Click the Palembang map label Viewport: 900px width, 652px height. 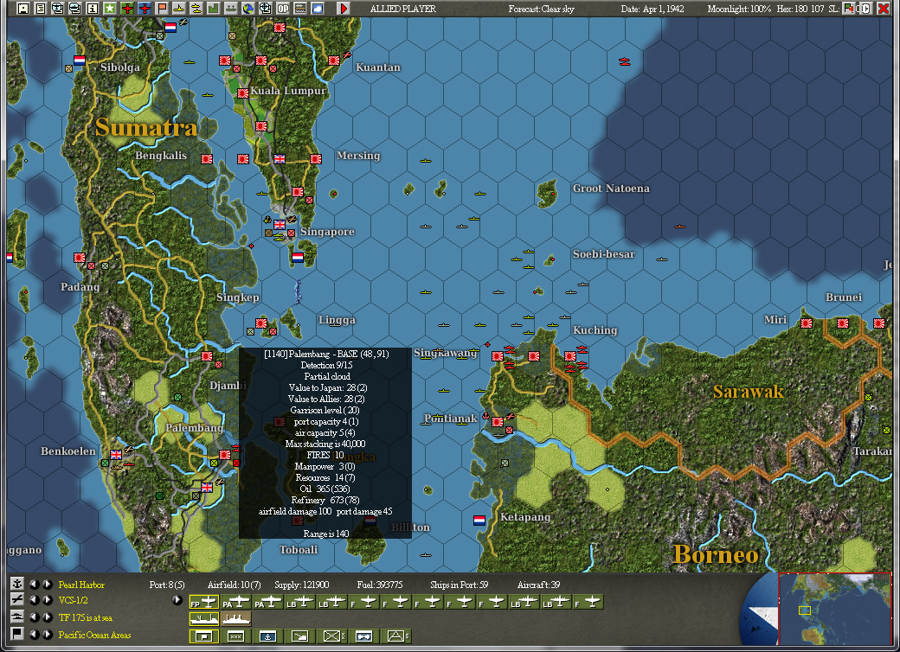coord(195,428)
